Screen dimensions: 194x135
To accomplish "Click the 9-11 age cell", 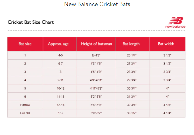I will [60, 80].
